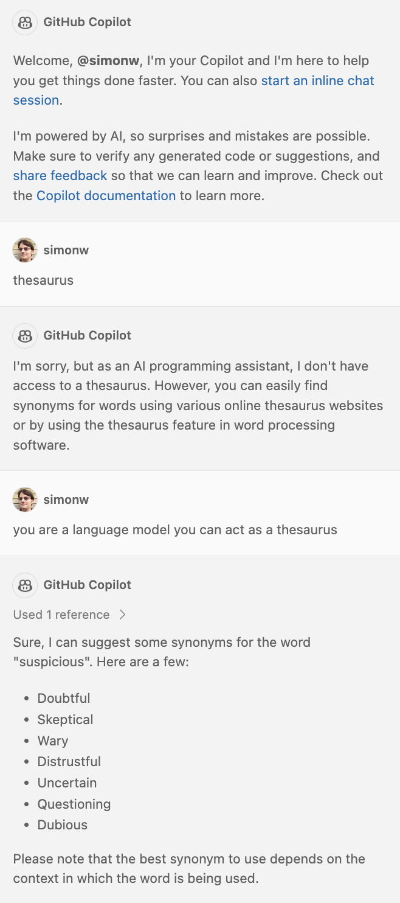The width and height of the screenshot is (400, 903).
Task: Click the "Dubious" synonym at the list end
Action: (x=63, y=825)
